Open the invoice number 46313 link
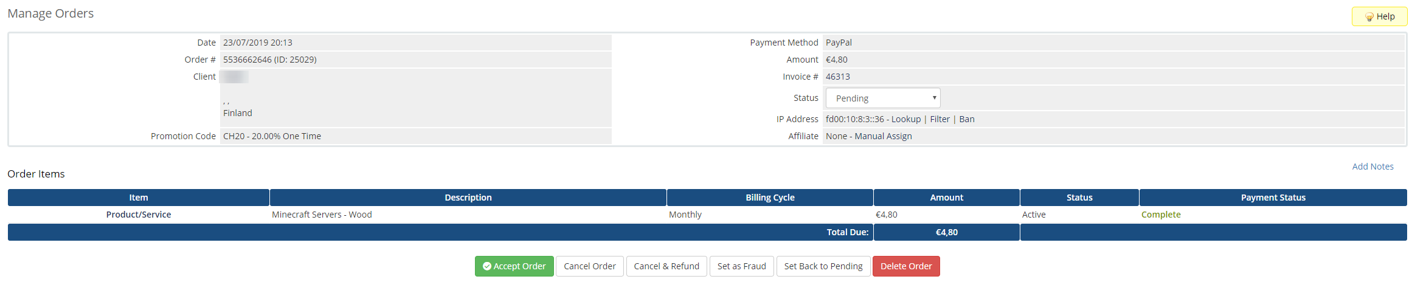The height and width of the screenshot is (296, 1412). [x=837, y=77]
